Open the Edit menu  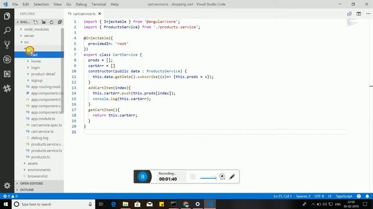26,4
